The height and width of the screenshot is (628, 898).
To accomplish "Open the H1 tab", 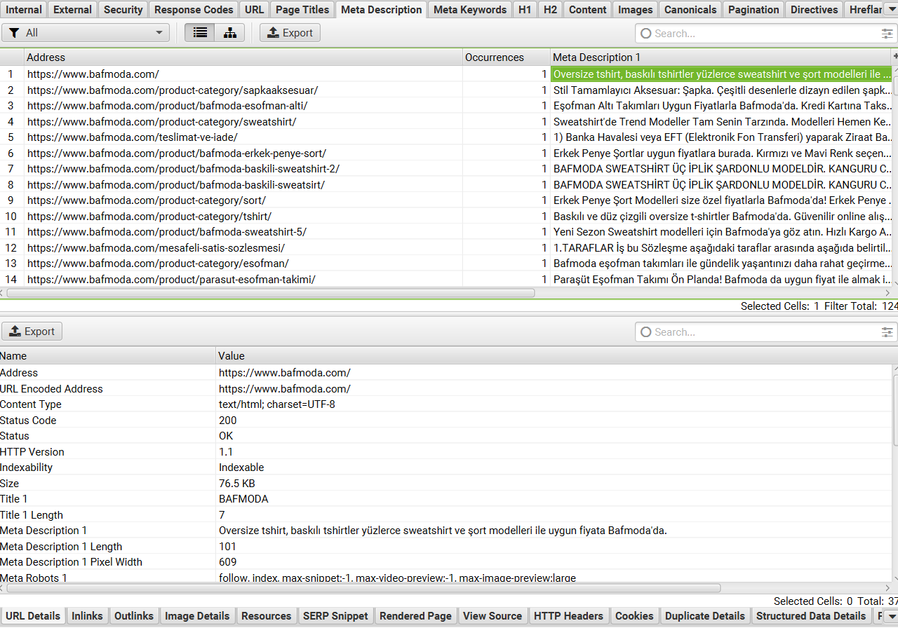I will 525,9.
